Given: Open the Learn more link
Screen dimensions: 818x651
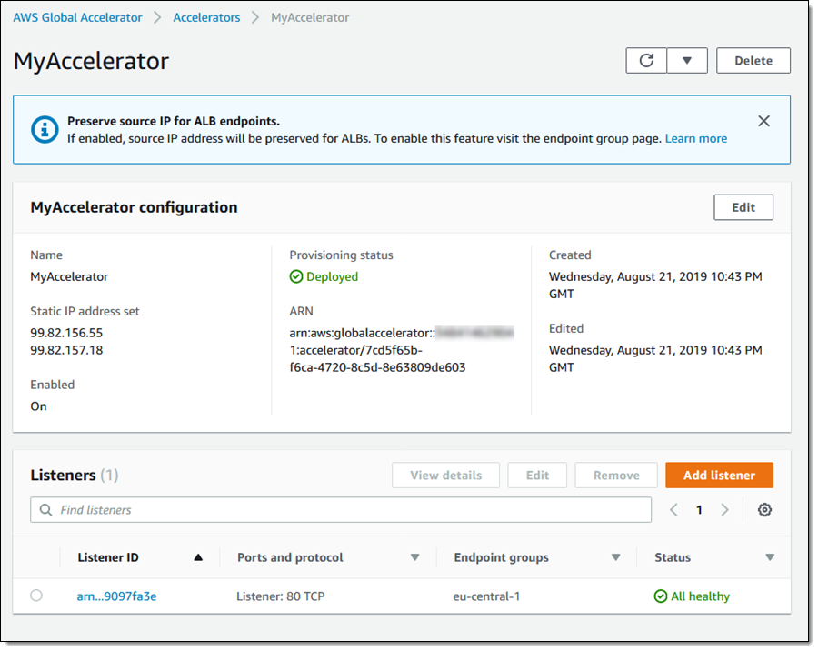Looking at the screenshot, I should [695, 138].
